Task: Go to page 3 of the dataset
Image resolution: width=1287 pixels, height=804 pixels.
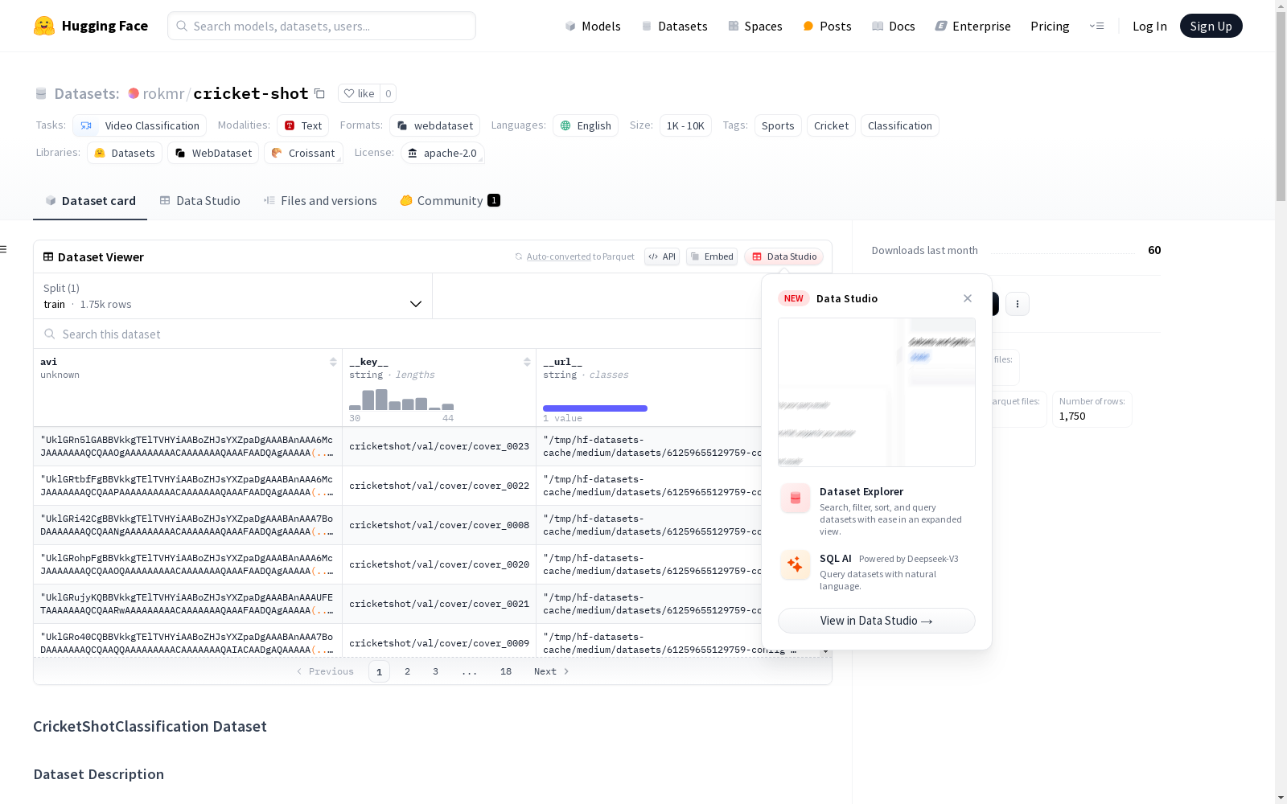Action: 435,671
